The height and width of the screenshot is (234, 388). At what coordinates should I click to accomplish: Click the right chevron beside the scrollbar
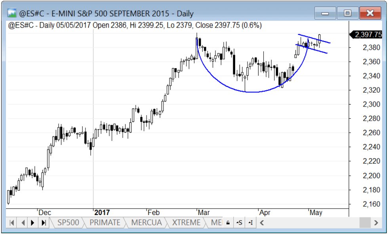point(376,223)
